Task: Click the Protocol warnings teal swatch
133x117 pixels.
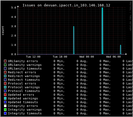Action: [5, 87]
